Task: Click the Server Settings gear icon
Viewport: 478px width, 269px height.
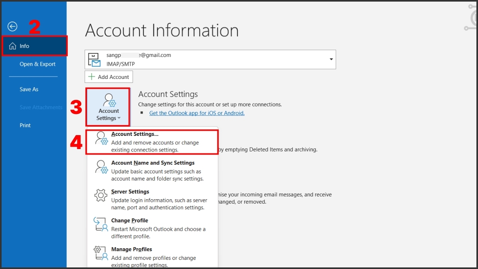Action: [x=101, y=196]
